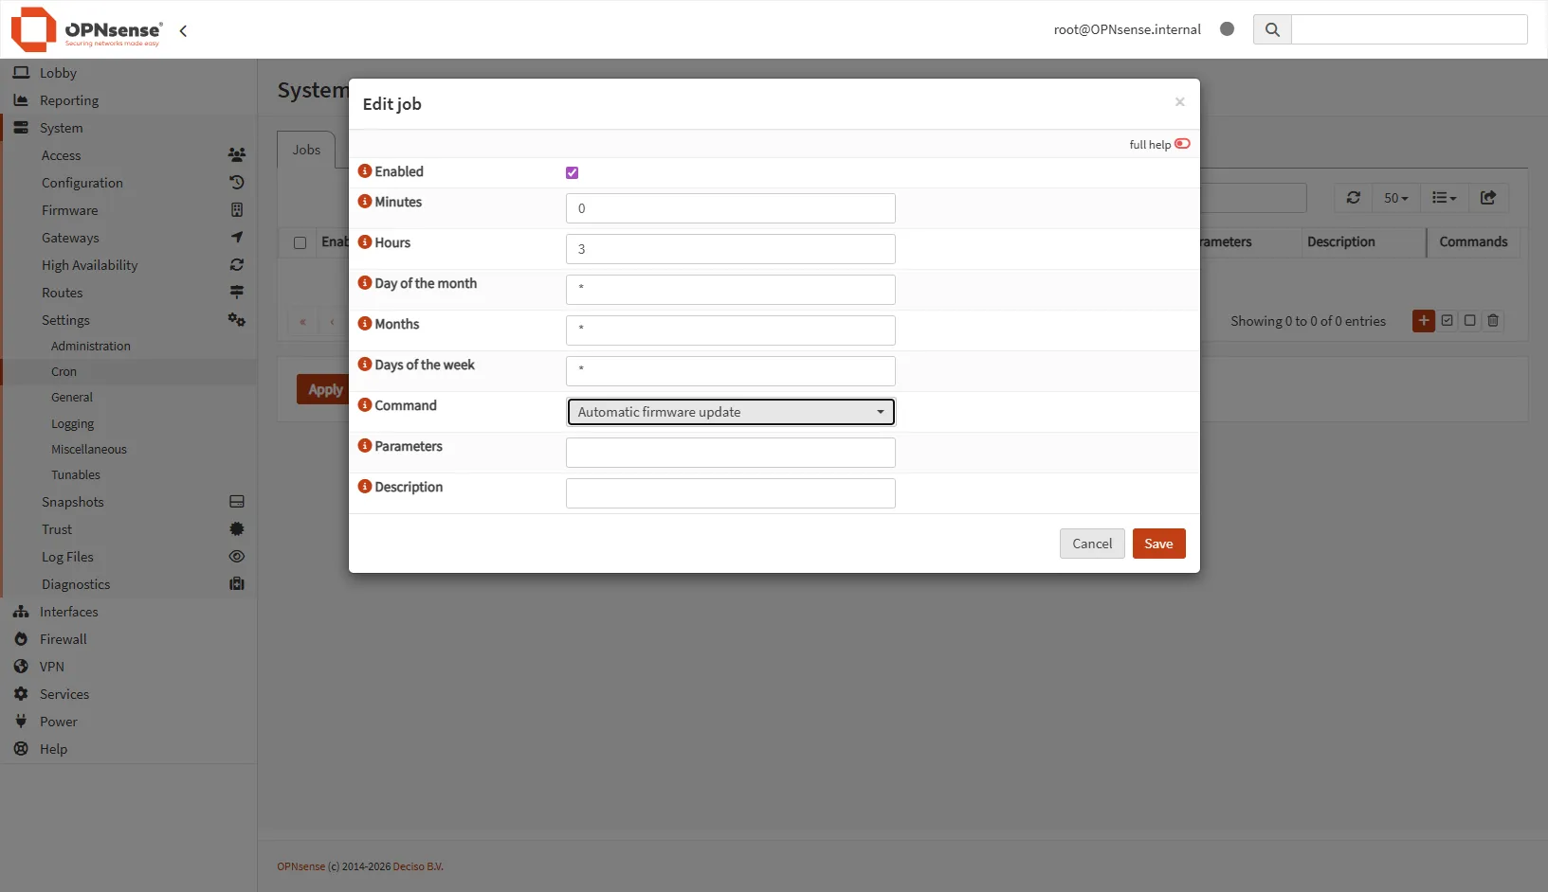
Task: Collapse sidebar with the chevron arrow
Action: click(183, 30)
